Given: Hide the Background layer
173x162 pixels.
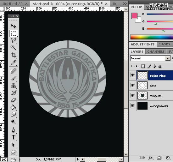Looking at the screenshot, I should (x=132, y=105).
